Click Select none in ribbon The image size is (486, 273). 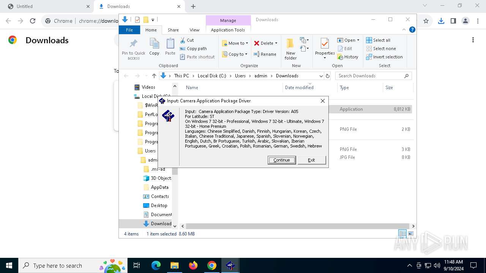tap(381, 49)
